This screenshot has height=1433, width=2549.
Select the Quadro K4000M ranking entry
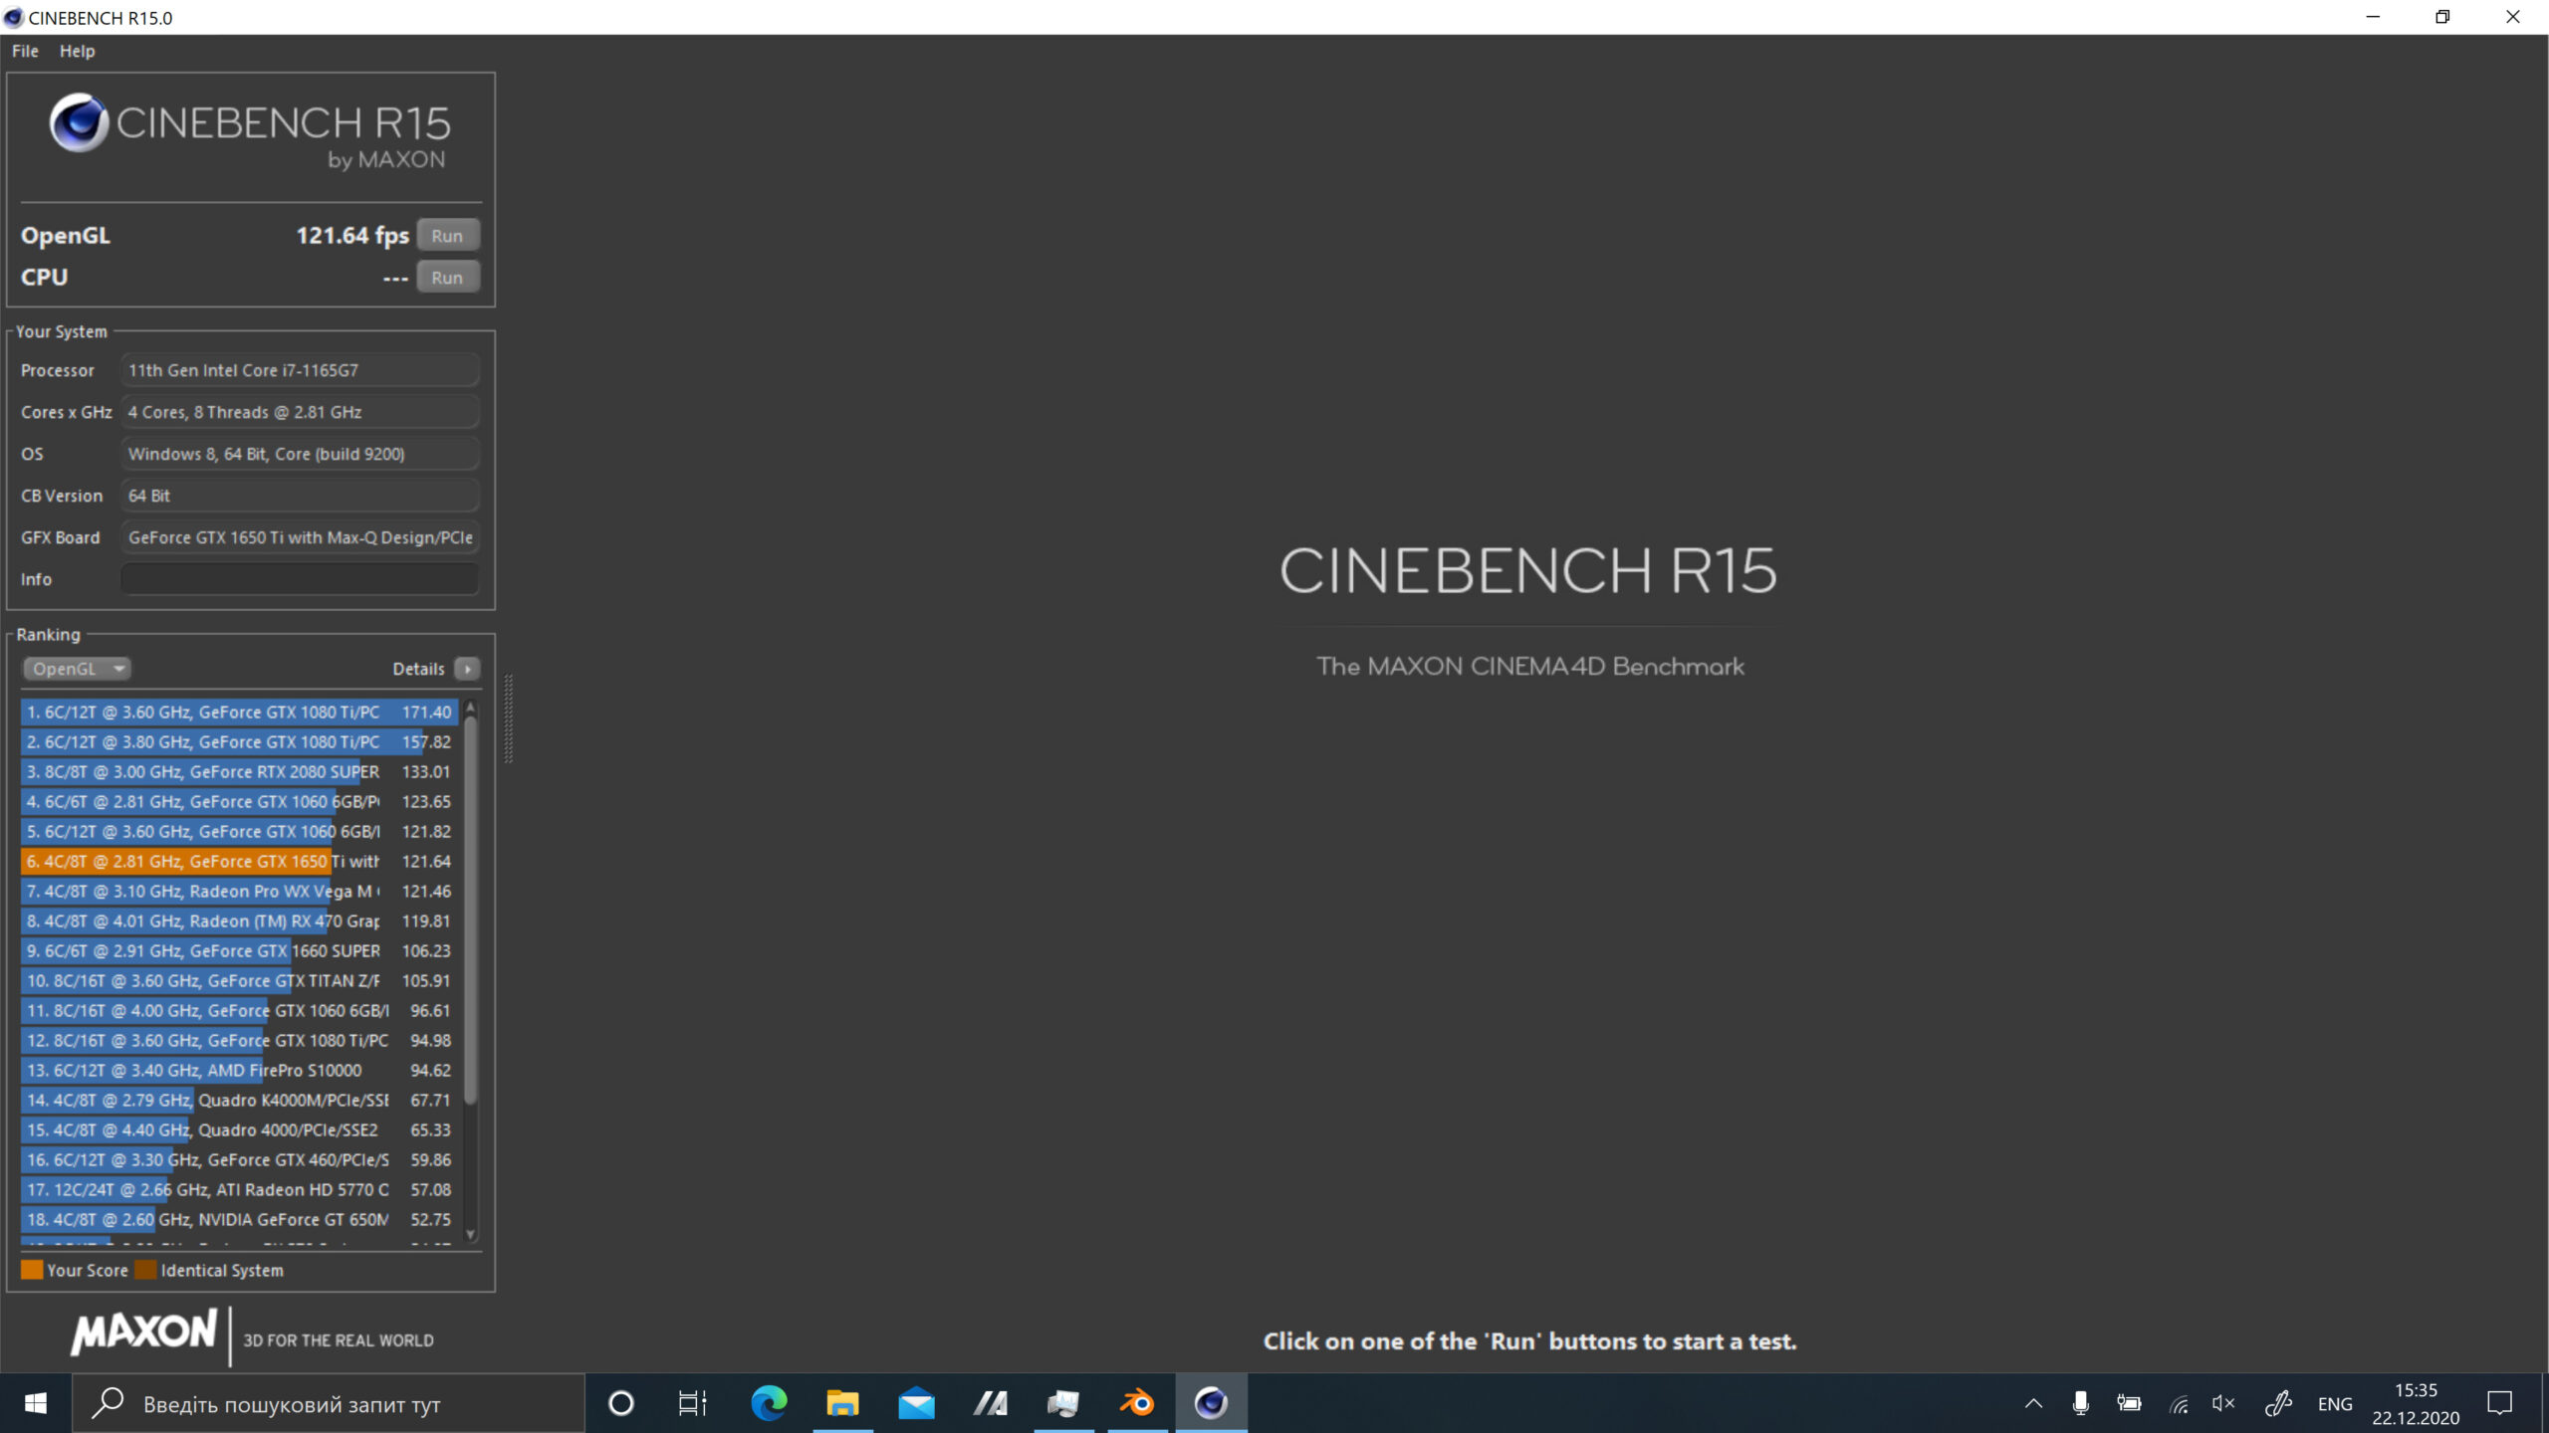pyautogui.click(x=239, y=1101)
